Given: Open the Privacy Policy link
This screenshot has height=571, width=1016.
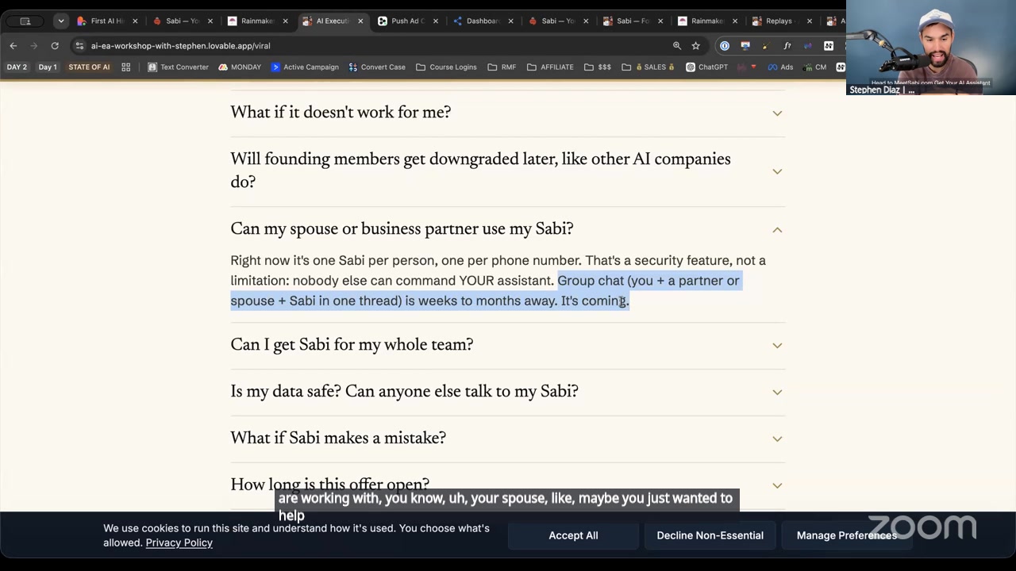Looking at the screenshot, I should 179,542.
